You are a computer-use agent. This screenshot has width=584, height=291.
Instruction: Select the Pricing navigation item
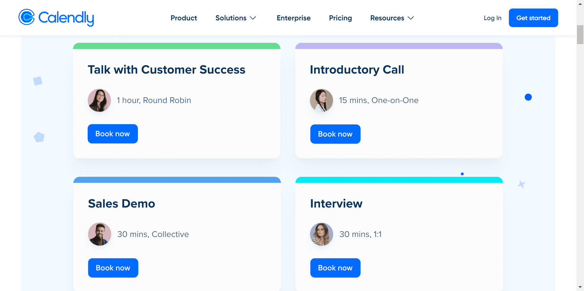pos(340,18)
